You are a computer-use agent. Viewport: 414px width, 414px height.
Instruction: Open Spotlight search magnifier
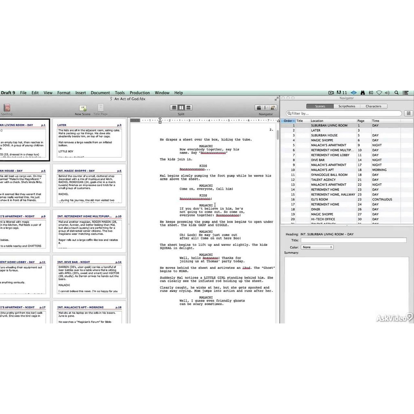(x=396, y=93)
